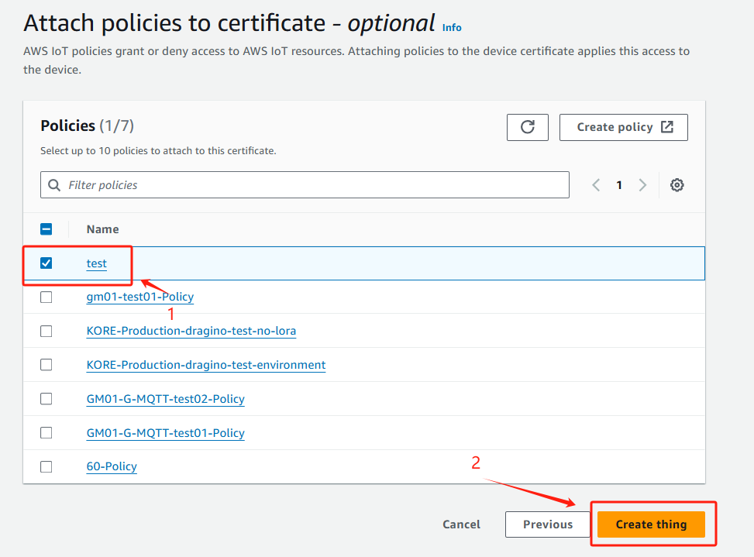Select the KORE-Production-dragino-test-no-lora checkbox
Screen dimensions: 754x557
coord(46,331)
